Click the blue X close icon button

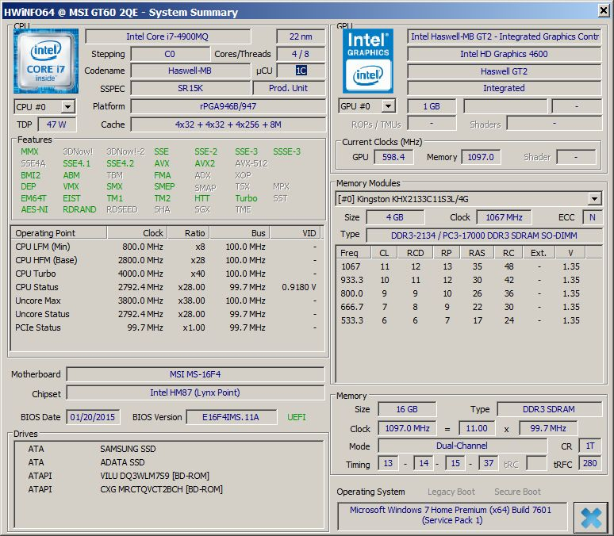coord(590,517)
